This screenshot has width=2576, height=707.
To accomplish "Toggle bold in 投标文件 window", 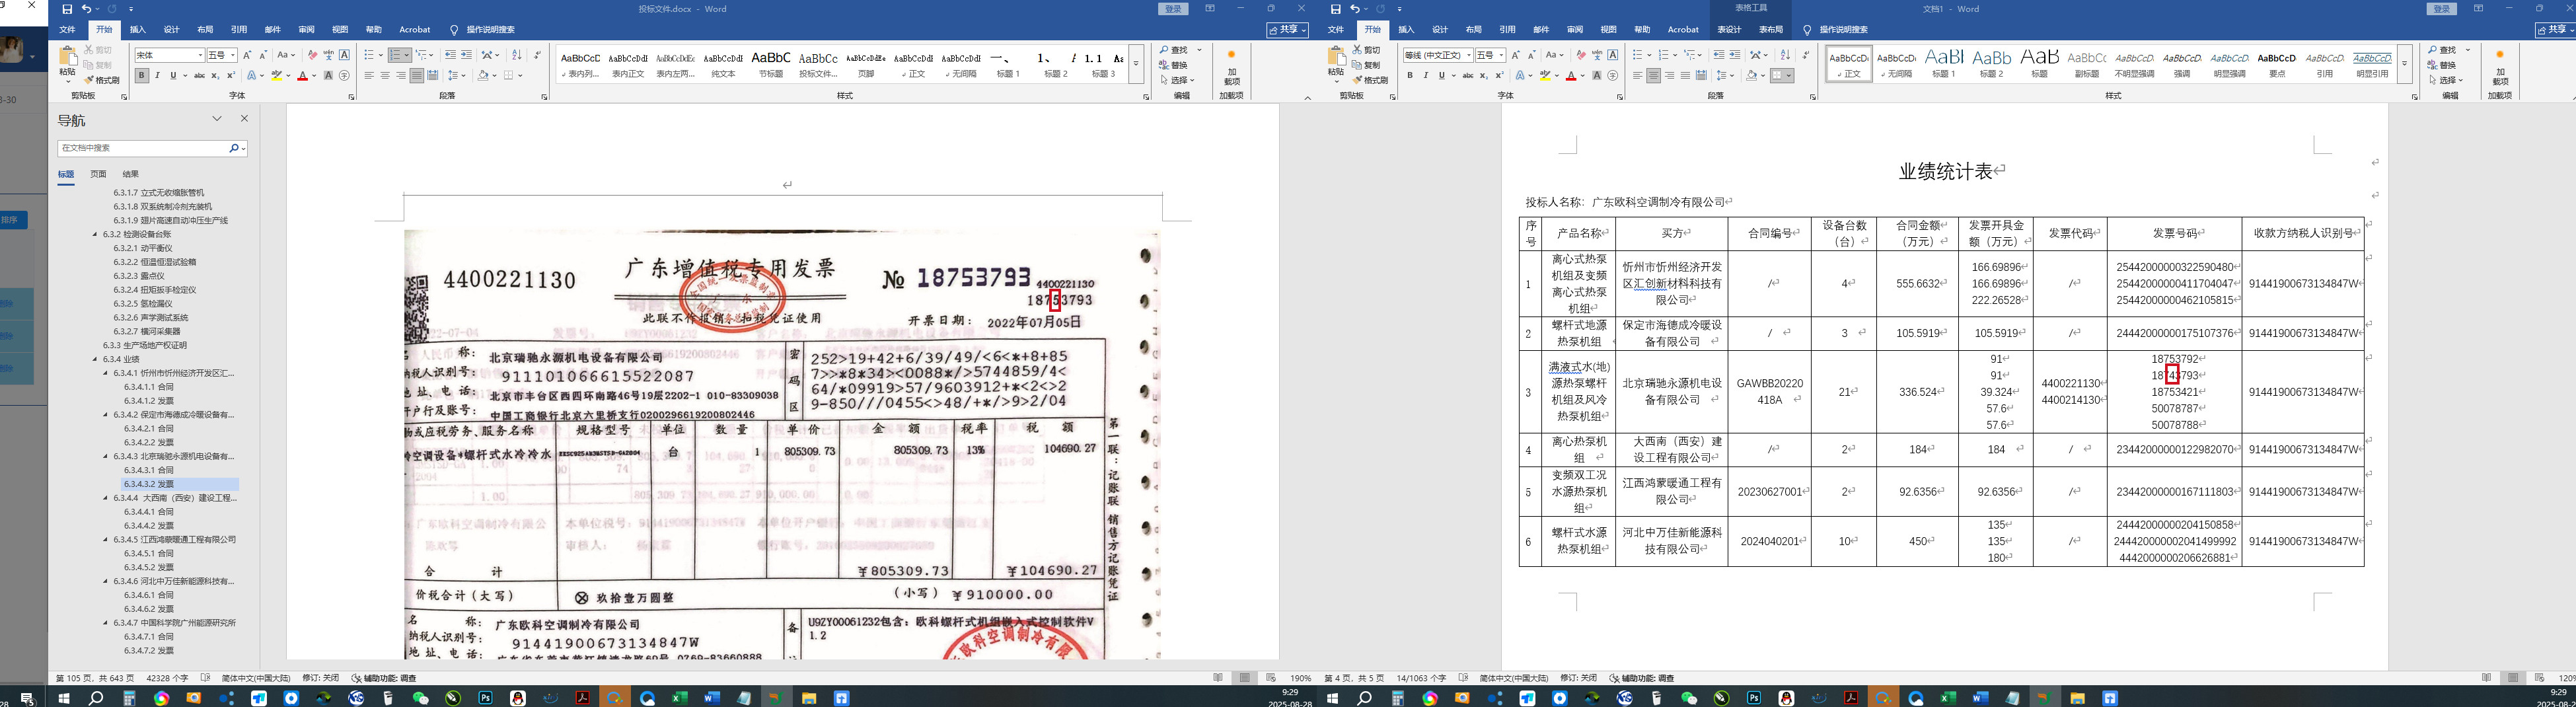I will click(x=142, y=75).
